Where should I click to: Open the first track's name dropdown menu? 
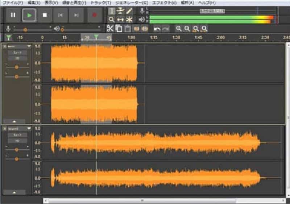[29, 46]
